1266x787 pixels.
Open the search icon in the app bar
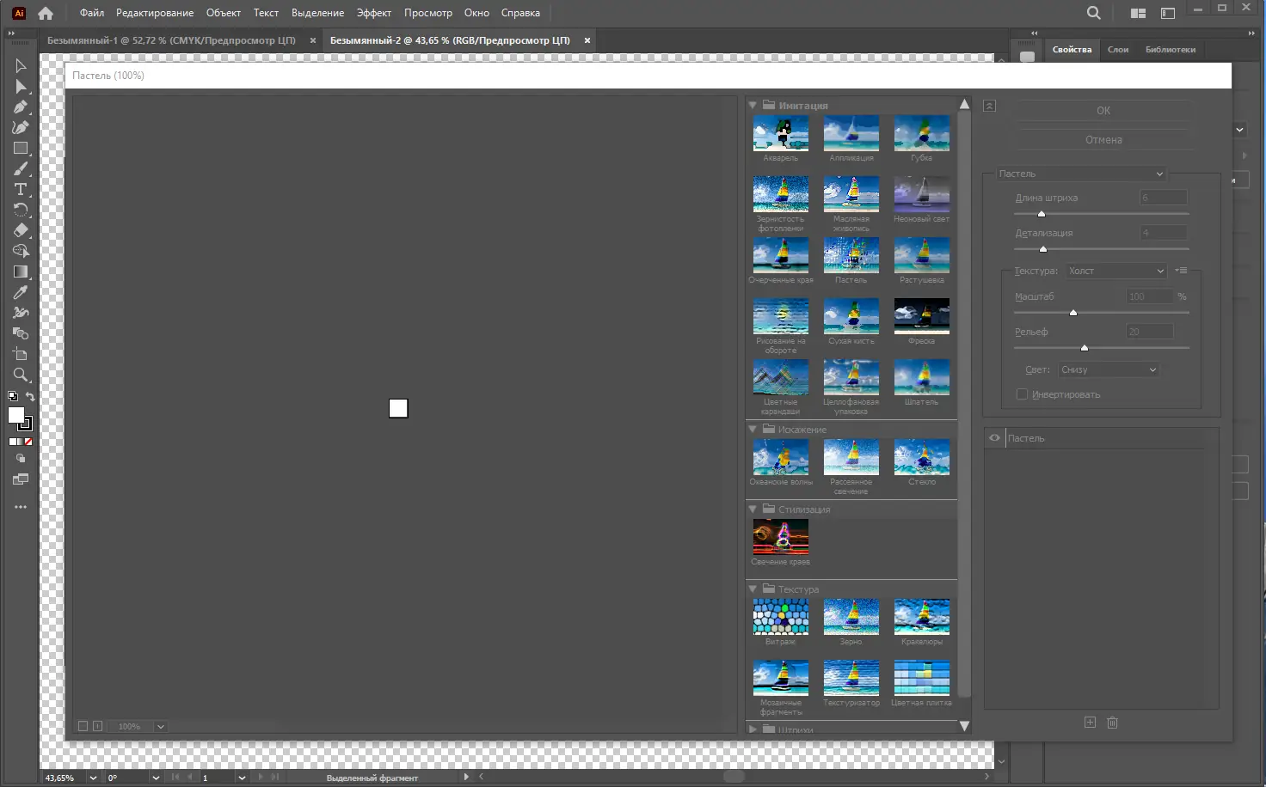pyautogui.click(x=1093, y=13)
